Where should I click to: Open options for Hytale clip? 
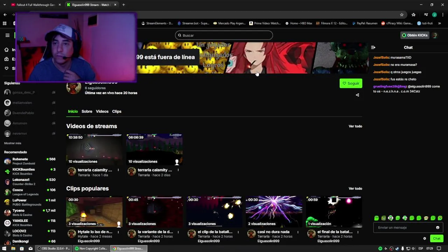118,232
